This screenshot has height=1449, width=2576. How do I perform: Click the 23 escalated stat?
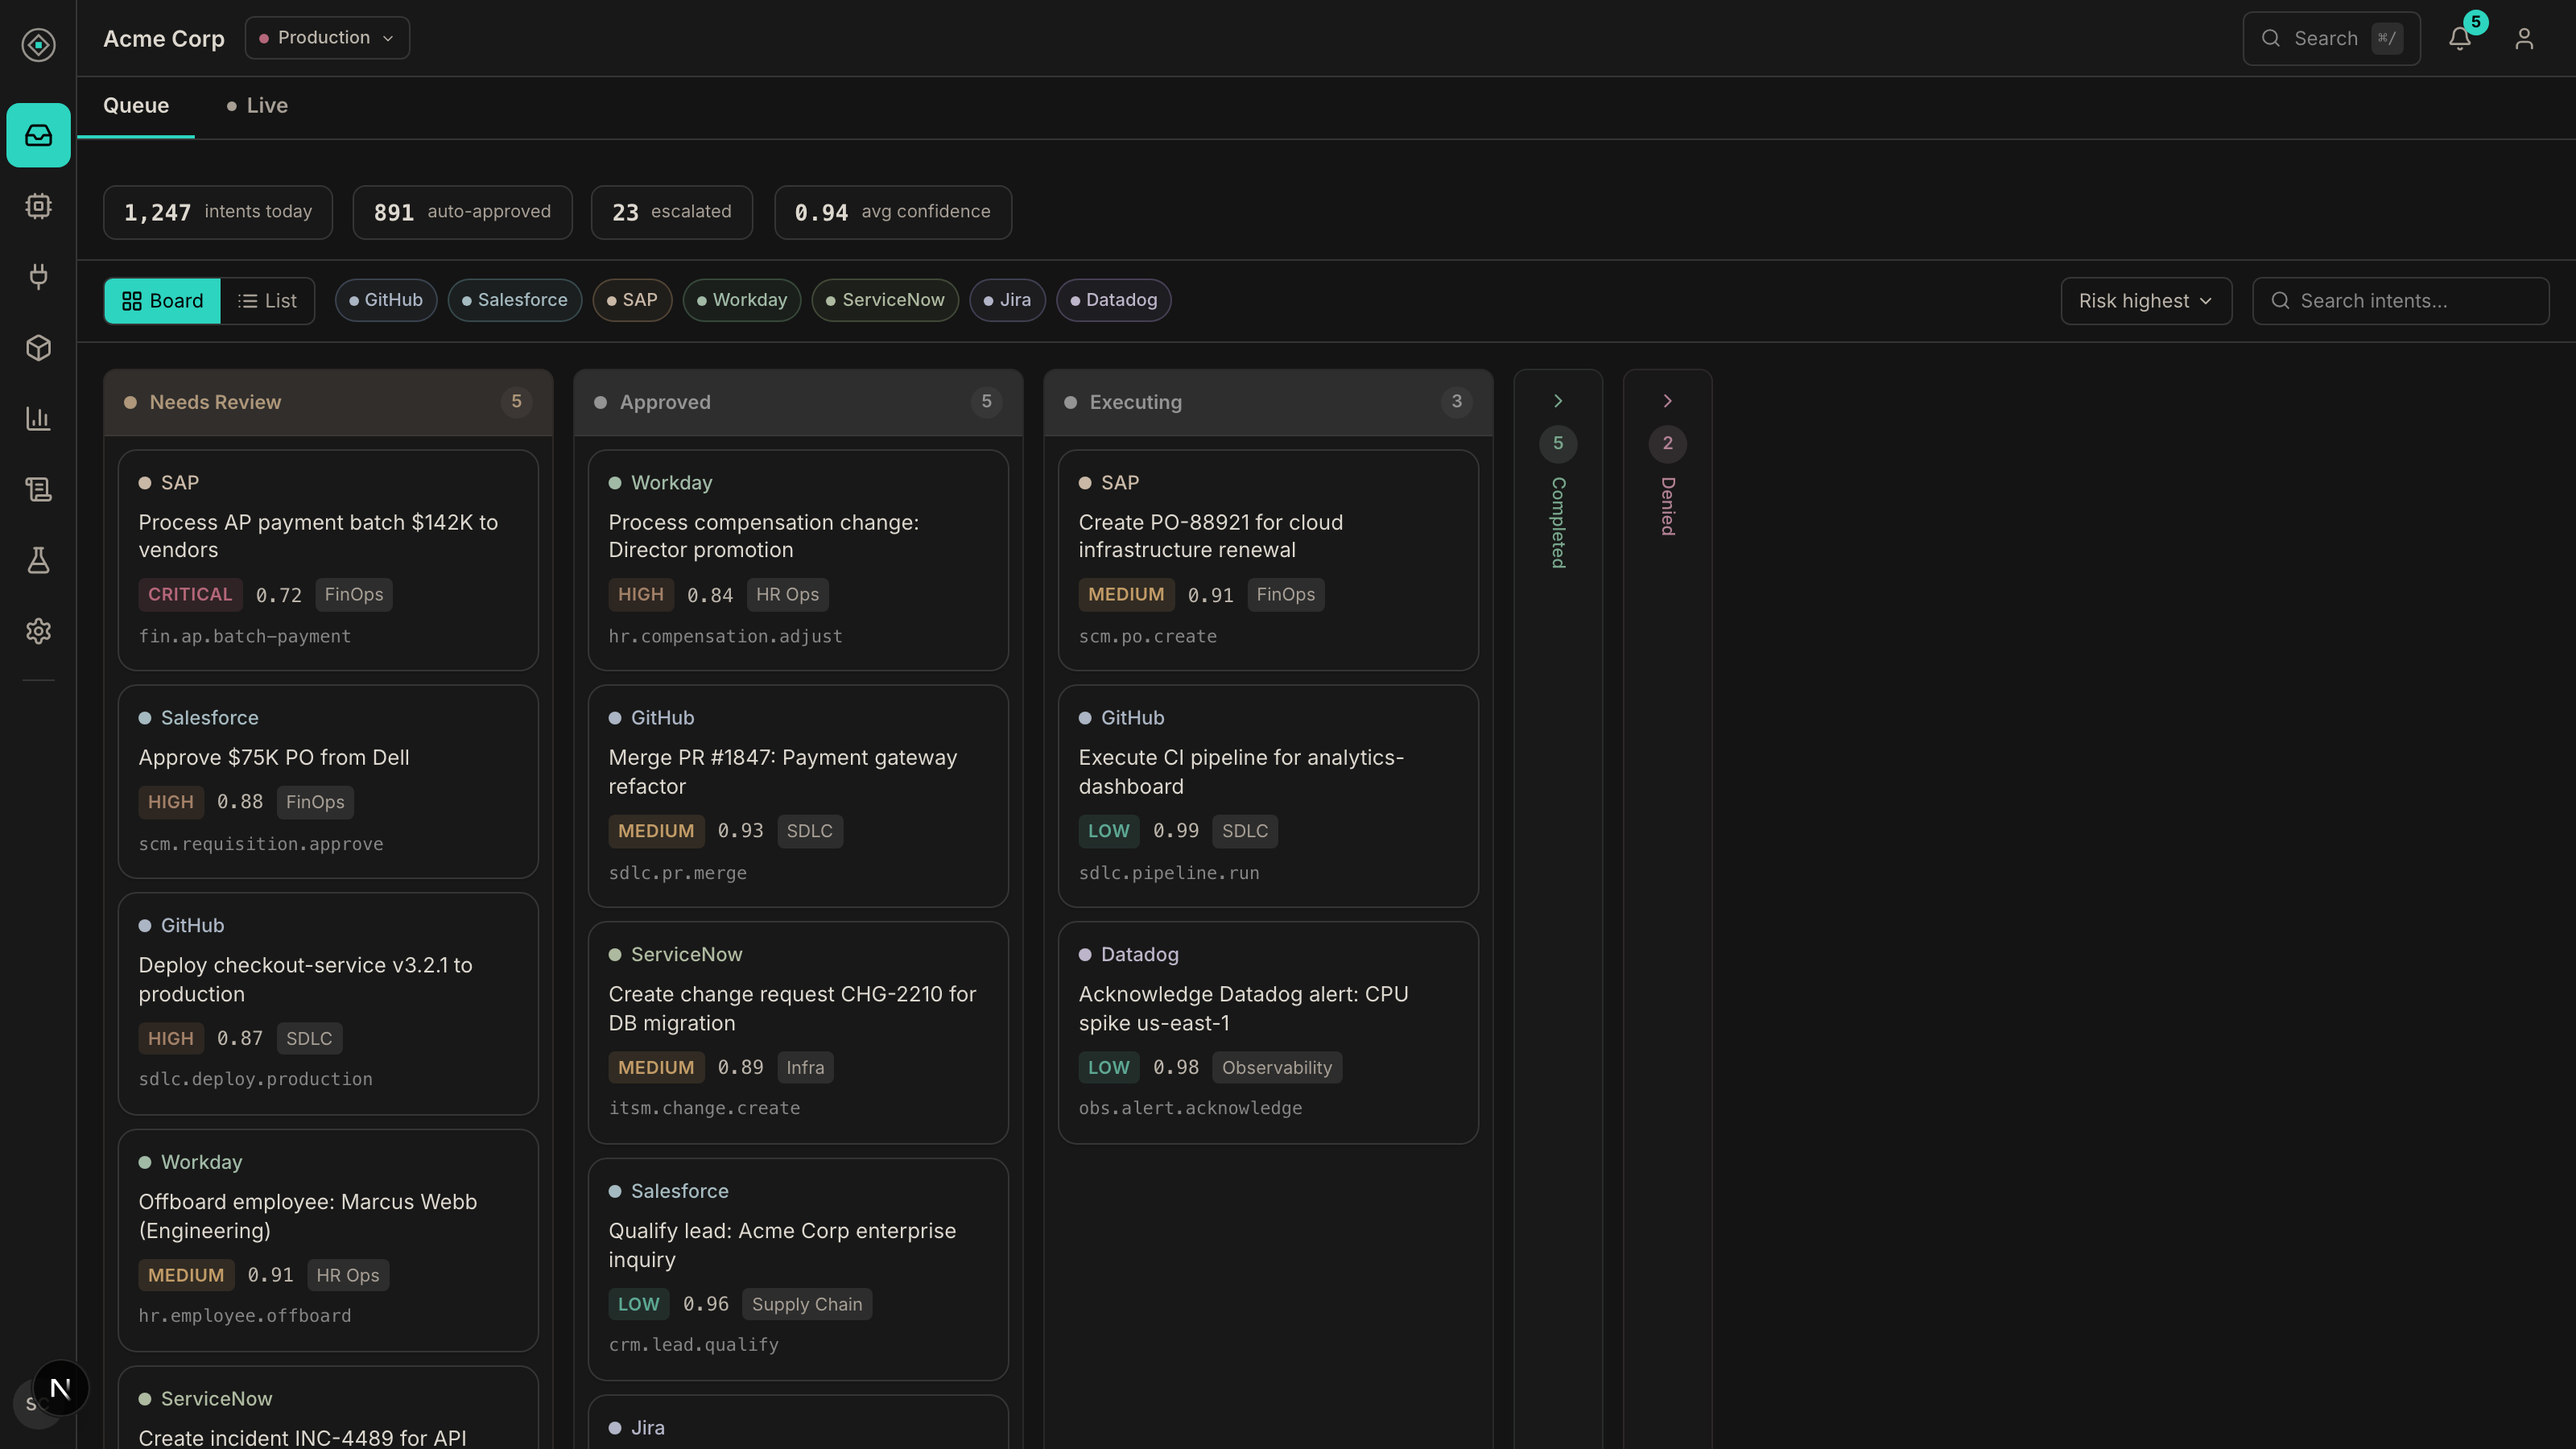tap(672, 212)
